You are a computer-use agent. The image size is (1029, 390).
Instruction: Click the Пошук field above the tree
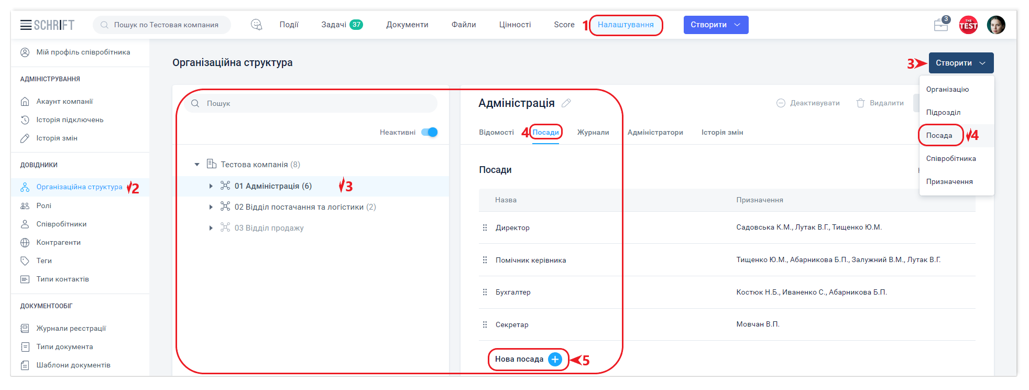314,103
